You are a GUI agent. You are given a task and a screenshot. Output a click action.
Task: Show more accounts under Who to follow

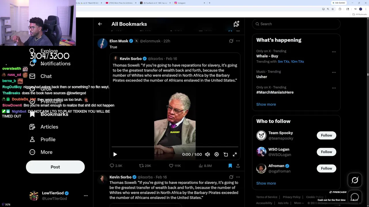click(266, 183)
